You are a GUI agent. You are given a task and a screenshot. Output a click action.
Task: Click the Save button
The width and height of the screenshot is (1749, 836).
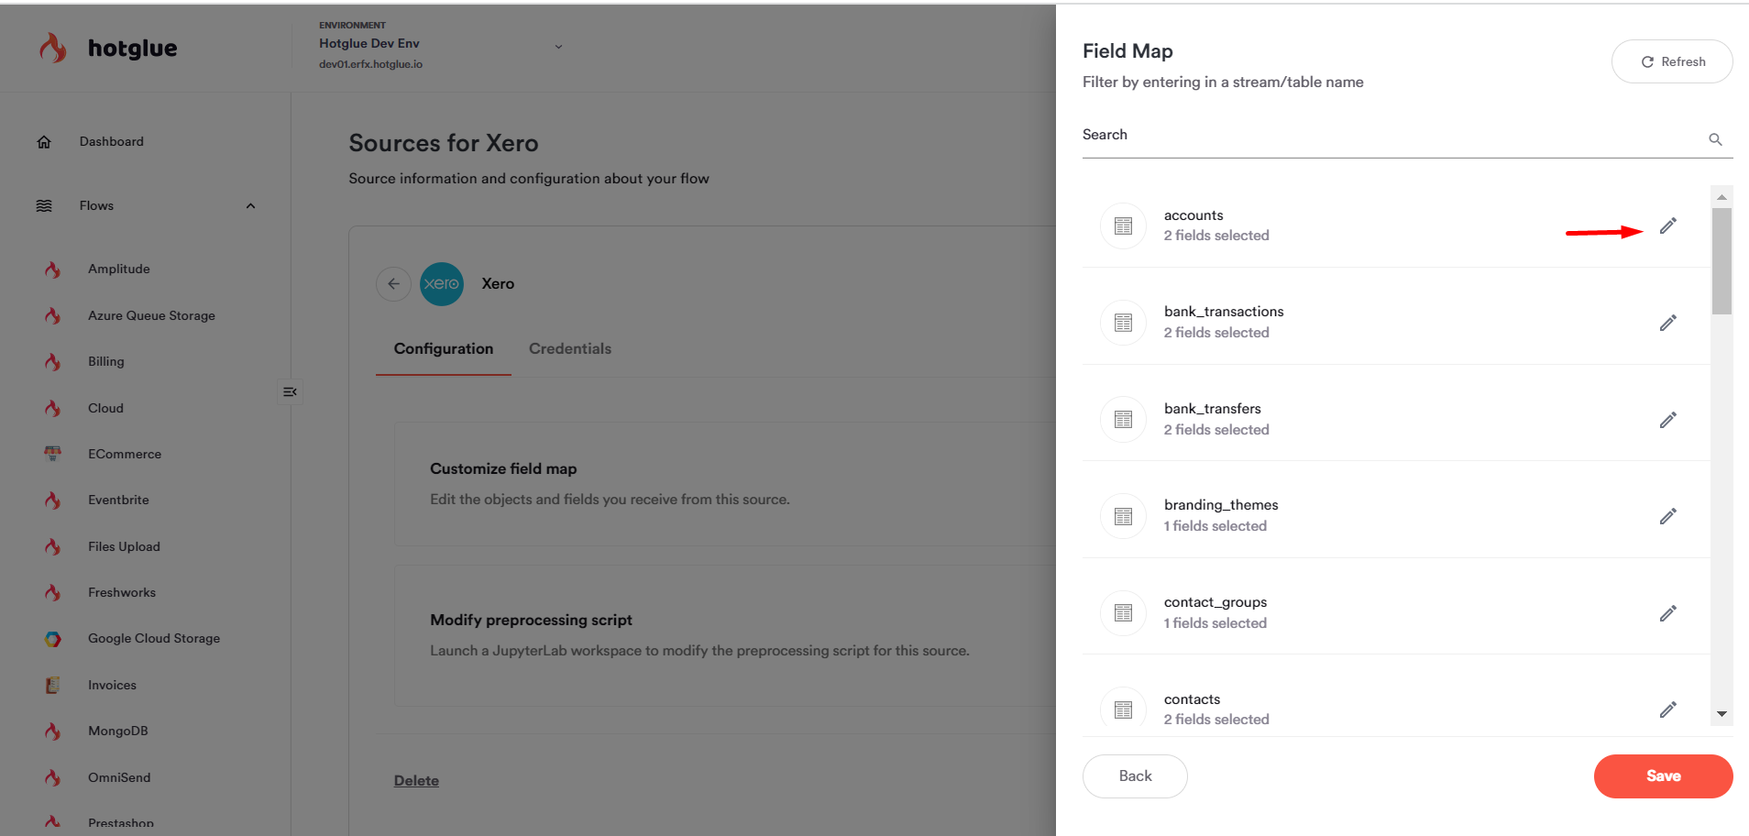tap(1663, 776)
